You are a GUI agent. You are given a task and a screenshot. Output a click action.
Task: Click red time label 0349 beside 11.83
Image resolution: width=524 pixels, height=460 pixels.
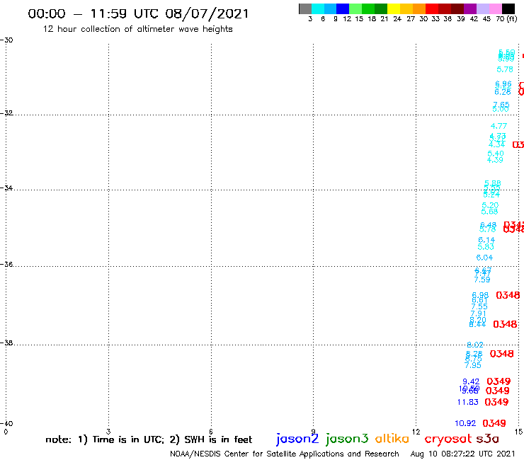point(496,402)
